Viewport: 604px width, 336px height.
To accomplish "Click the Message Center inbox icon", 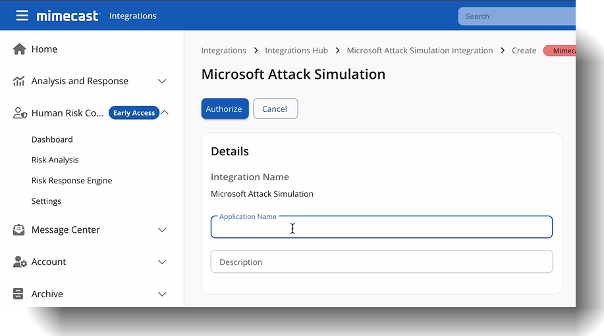I will coord(19,230).
